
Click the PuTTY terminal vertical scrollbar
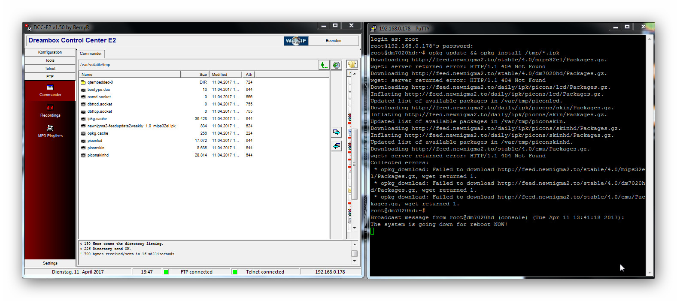(650, 154)
